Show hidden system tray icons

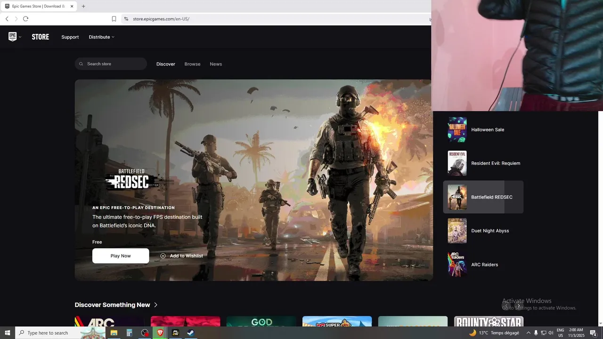point(528,333)
